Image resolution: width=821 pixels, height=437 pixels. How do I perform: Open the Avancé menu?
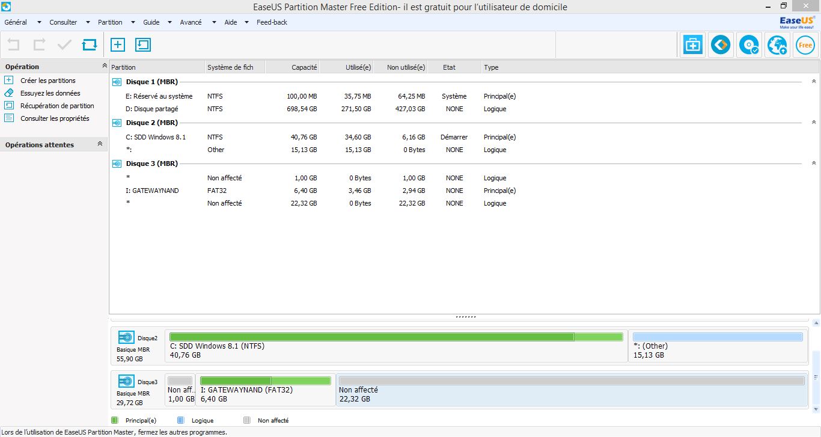(191, 22)
